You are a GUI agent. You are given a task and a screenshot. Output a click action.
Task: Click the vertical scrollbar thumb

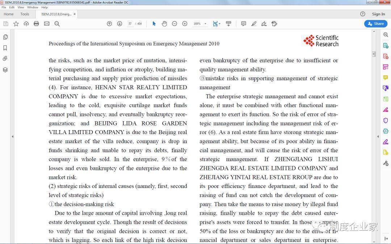(x=374, y=54)
